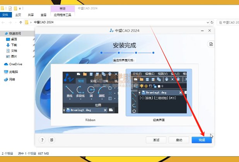Click the folder icon at the title bar's left end
Image resolution: width=239 pixels, height=162 pixels.
(x=2, y=8)
